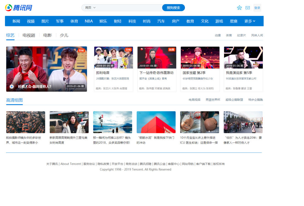Open the red building photo thumbnail
This screenshot has height=206, width=304.
point(156,122)
